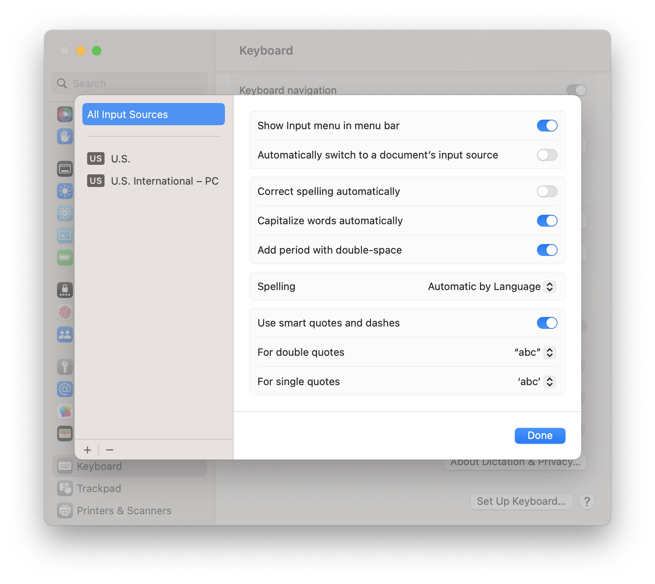Click the US badge beside U.S. International – PC

pos(96,181)
